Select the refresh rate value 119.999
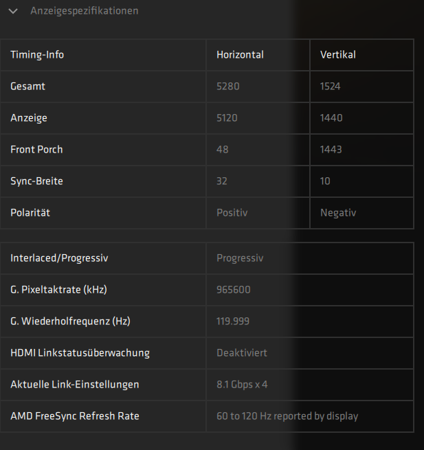This screenshot has height=450, width=424. (233, 322)
